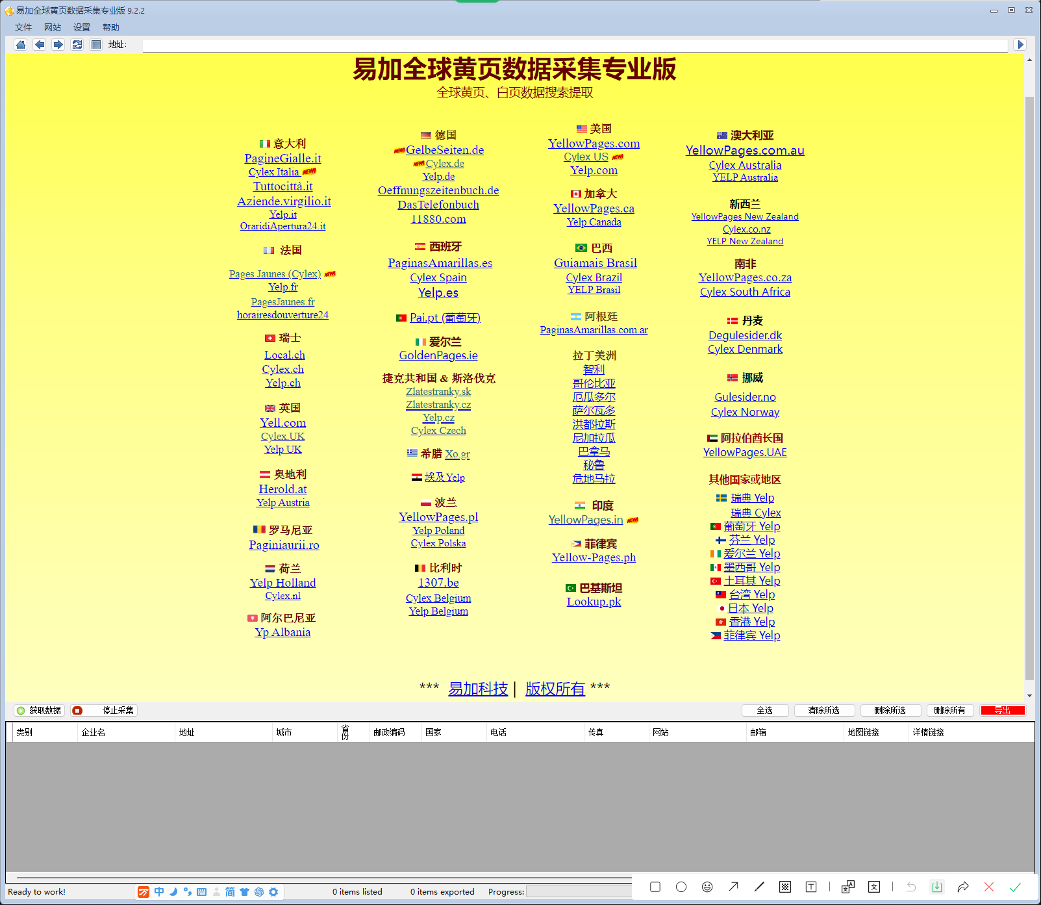Select the pen line tool
This screenshot has height=905, width=1041.
tap(759, 887)
